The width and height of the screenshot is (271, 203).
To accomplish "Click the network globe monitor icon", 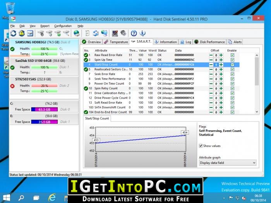I will click(104, 33).
